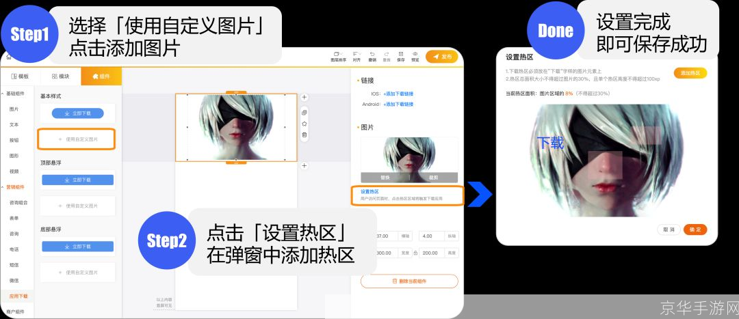Select 咨询组合 in the component list
Image resolution: width=739 pixels, height=319 pixels.
point(18,202)
